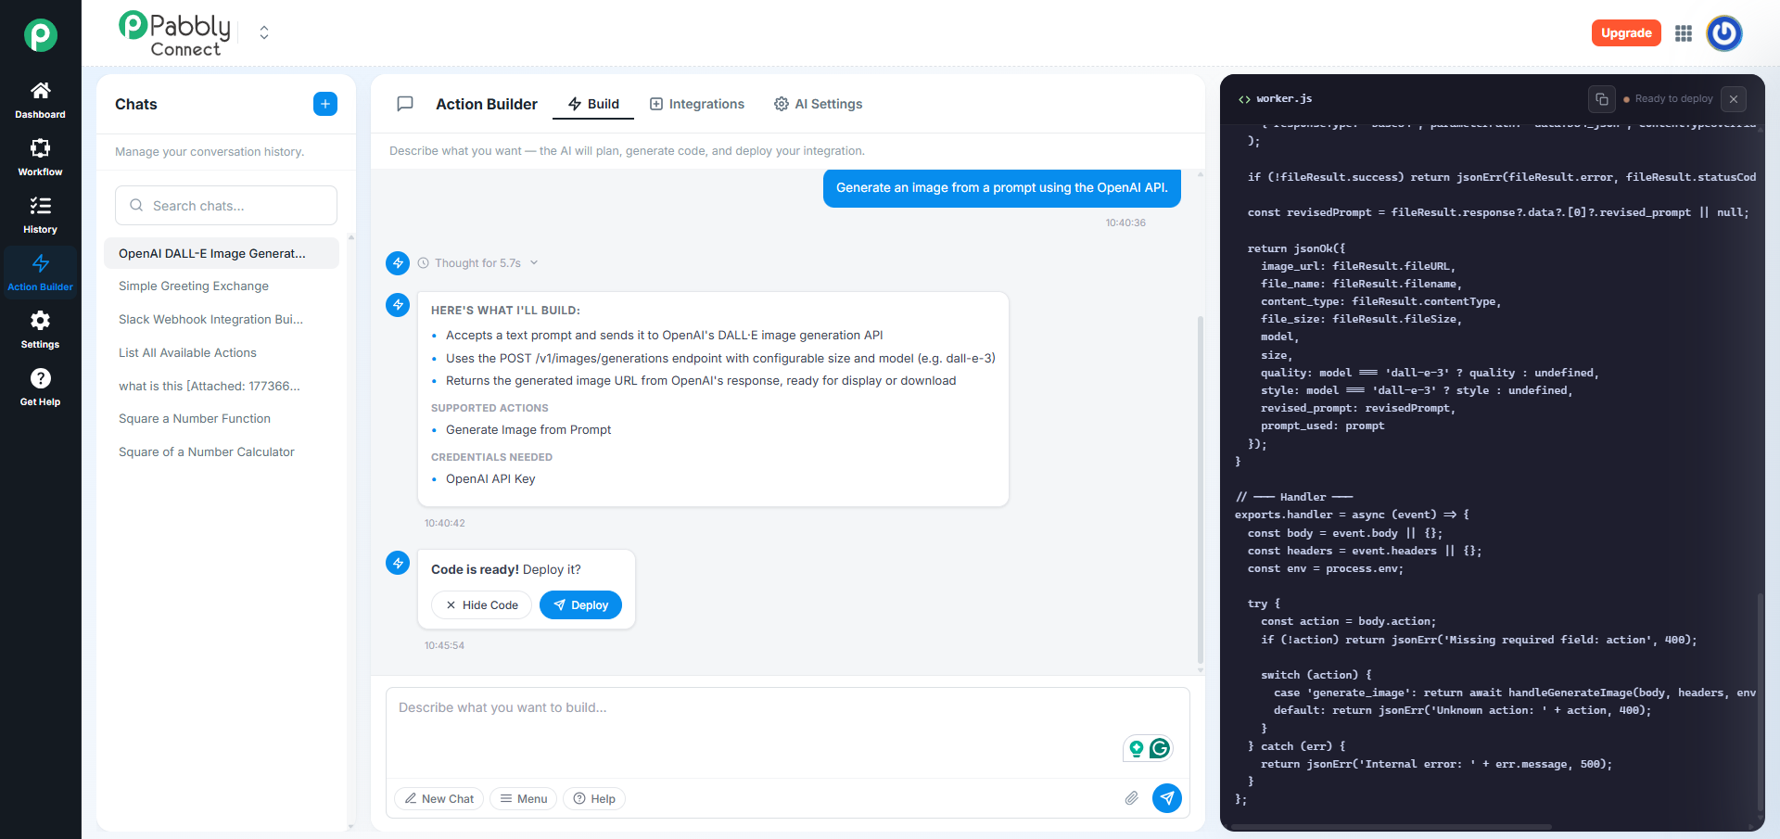The image size is (1780, 839).
Task: Expand the 'Thought for 5.7s' details
Action: point(478,263)
